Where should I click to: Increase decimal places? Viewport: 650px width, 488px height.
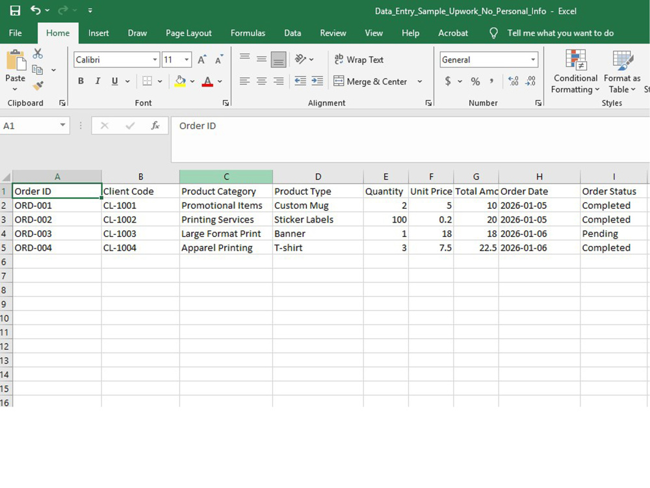click(513, 81)
